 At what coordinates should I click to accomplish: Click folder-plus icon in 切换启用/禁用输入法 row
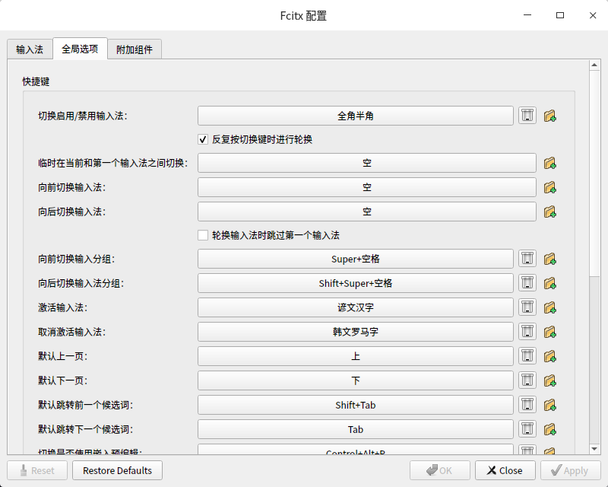coord(549,116)
